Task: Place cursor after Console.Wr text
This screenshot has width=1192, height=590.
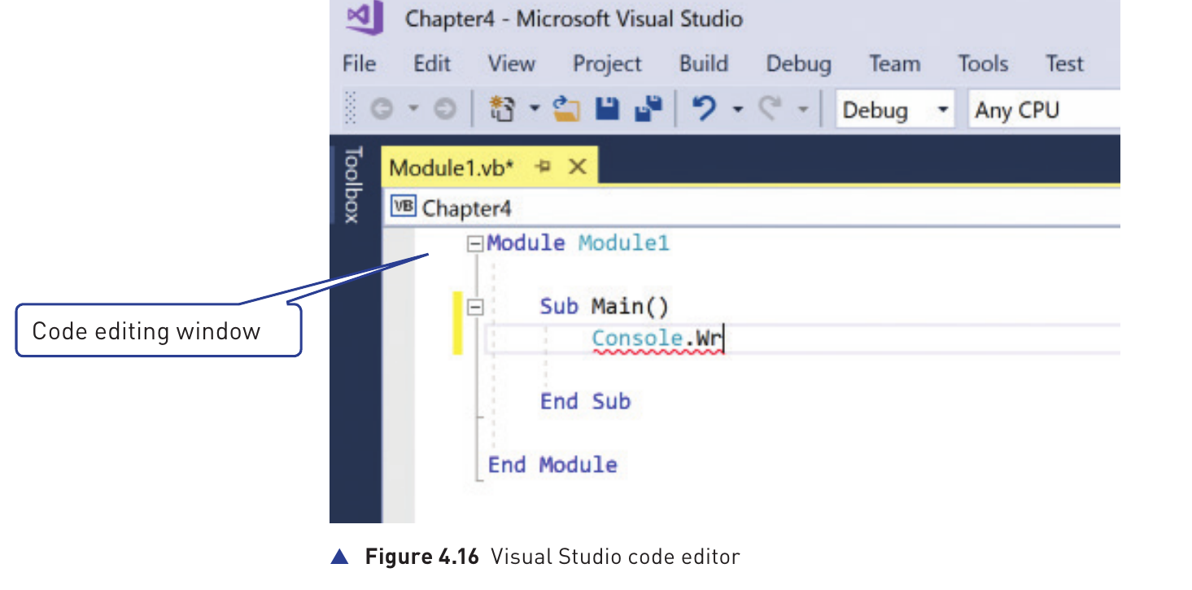Action: coord(724,339)
